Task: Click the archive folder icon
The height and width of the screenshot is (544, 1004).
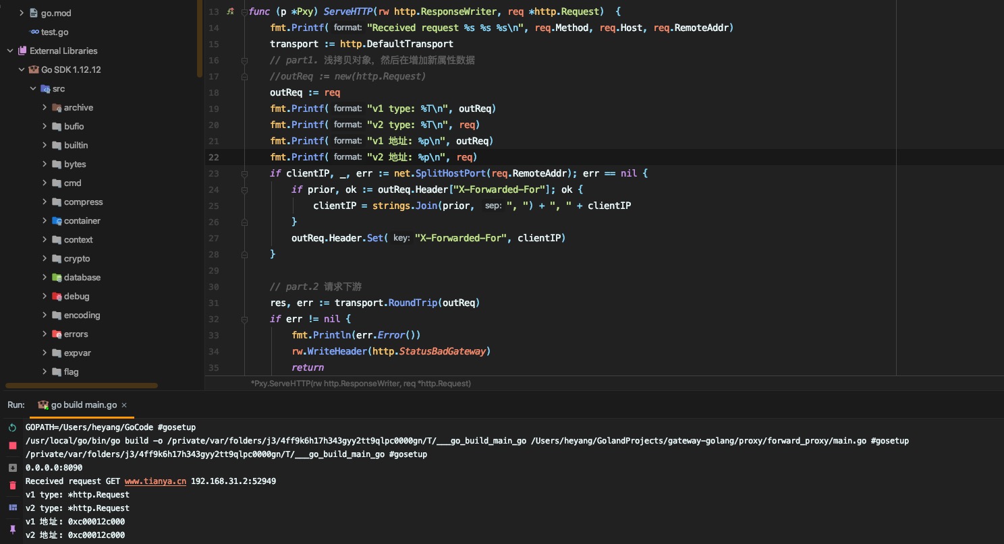Action: coord(57,107)
